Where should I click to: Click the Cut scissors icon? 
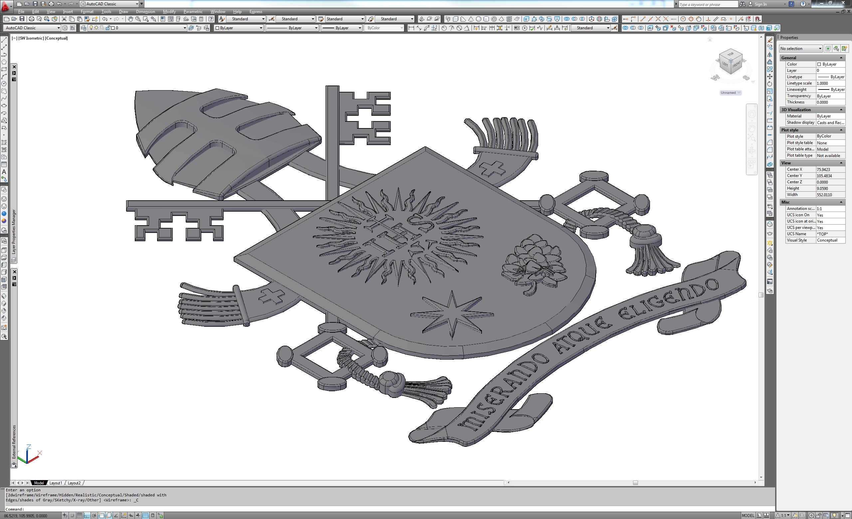[x=64, y=19]
